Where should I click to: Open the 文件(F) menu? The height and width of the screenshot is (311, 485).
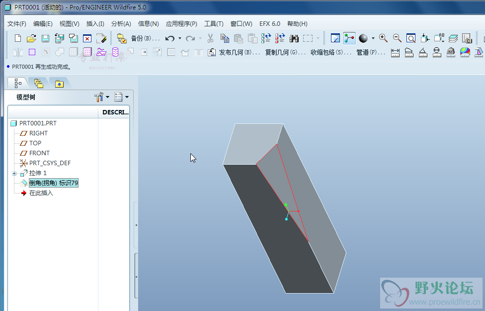[x=17, y=24]
